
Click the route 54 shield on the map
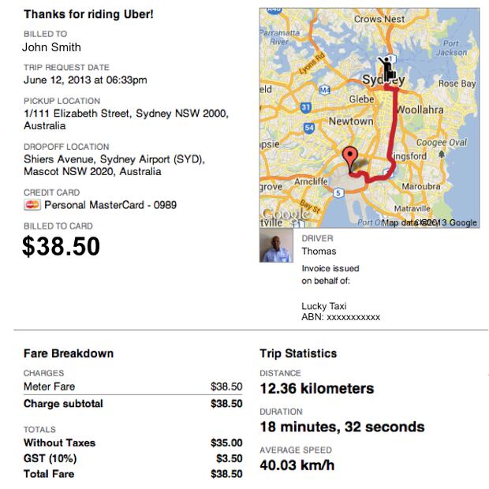(x=309, y=127)
